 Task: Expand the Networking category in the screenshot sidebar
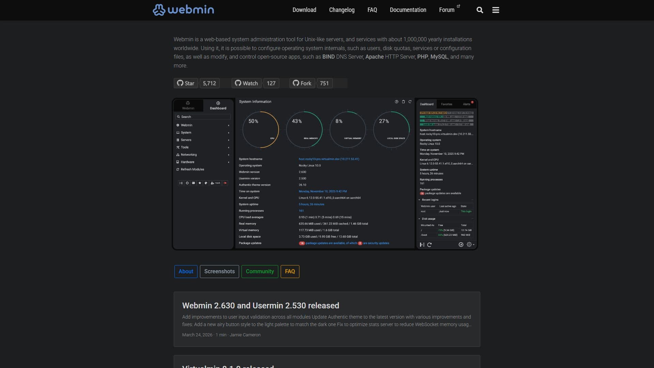point(203,155)
